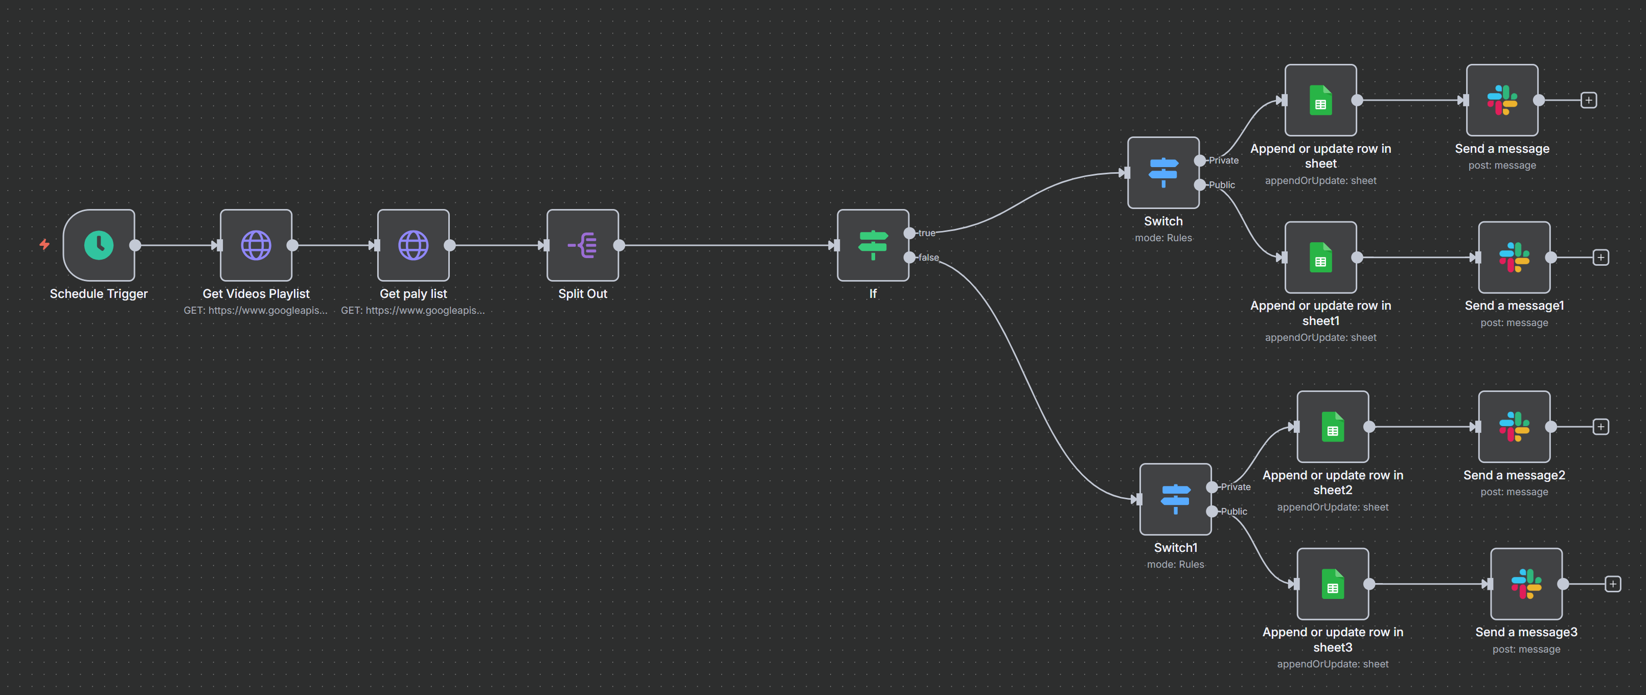1646x695 pixels.
Task: Select the Split Out node
Action: coord(582,245)
